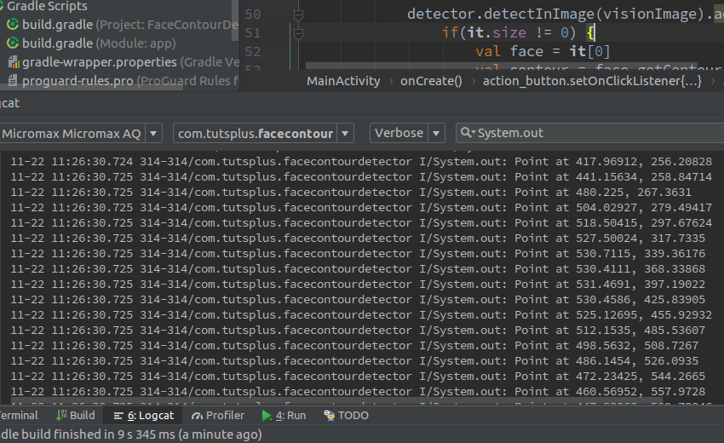Open gradle-wrapper.properties file
This screenshot has height=443, width=724.
[x=124, y=62]
